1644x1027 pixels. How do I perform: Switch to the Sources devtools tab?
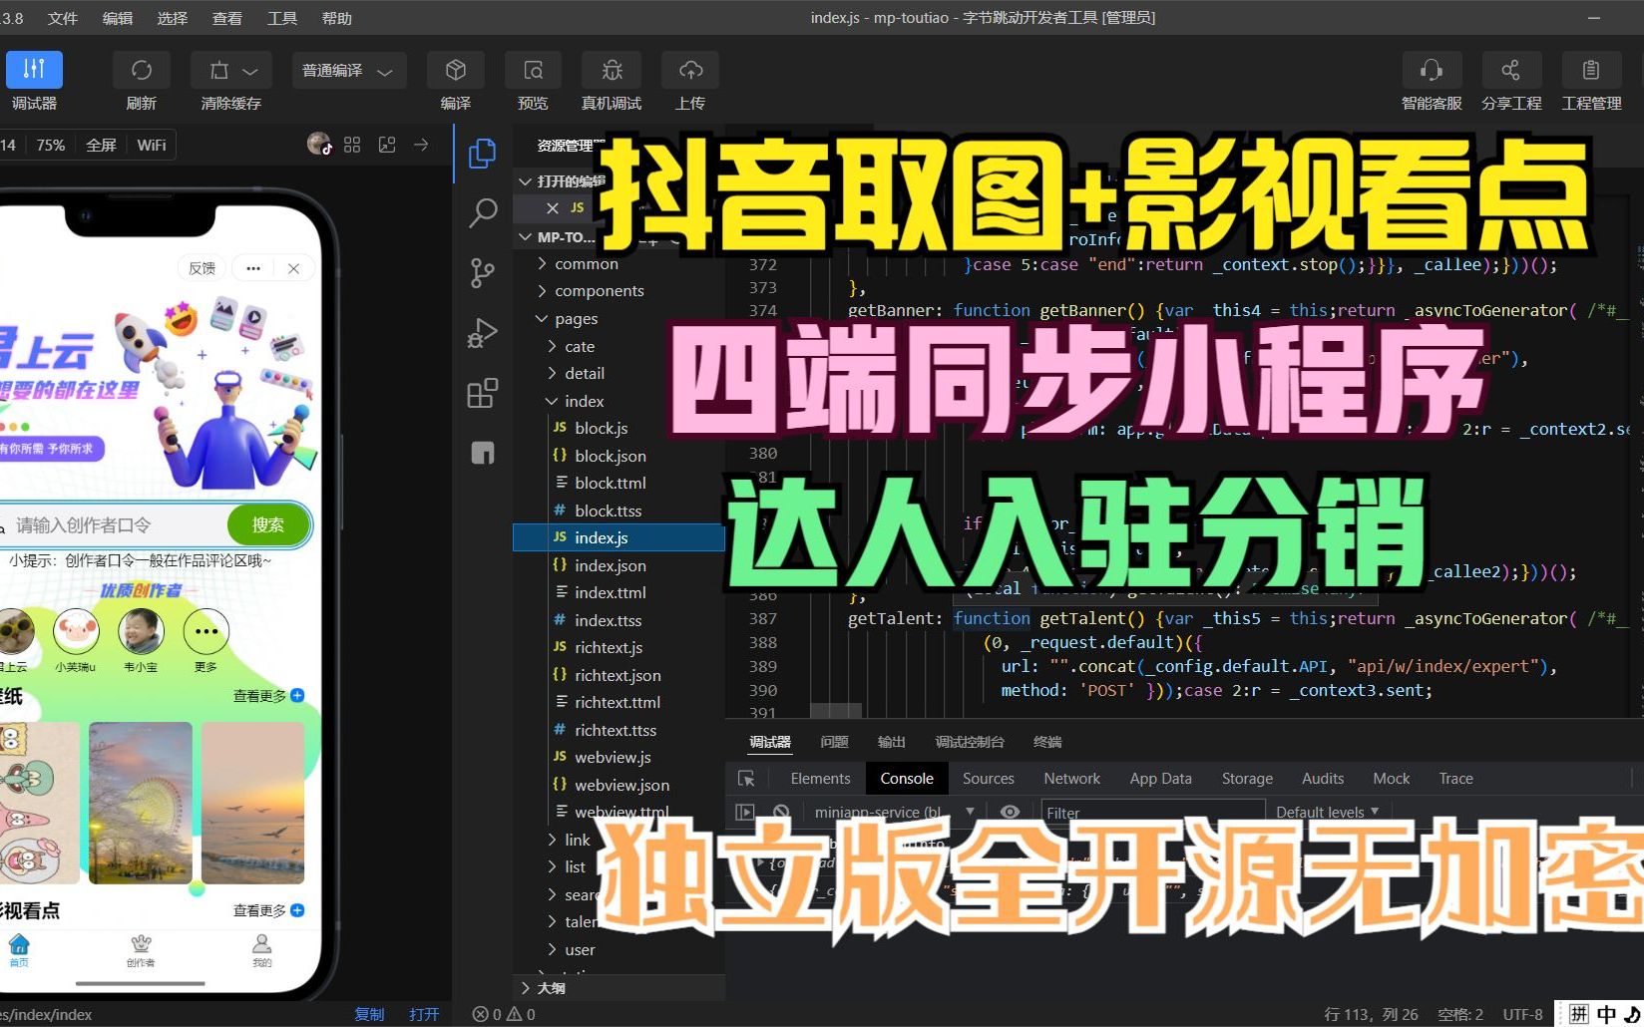[x=988, y=778]
